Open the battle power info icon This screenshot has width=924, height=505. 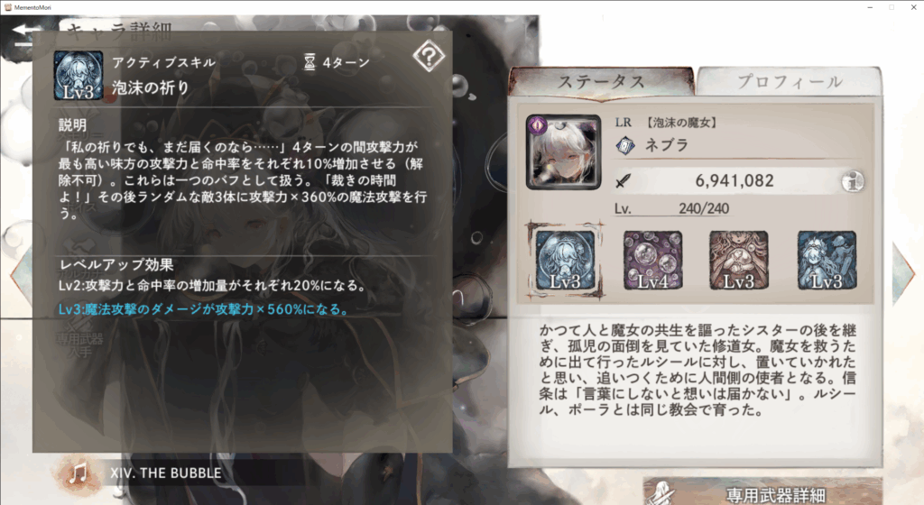(852, 182)
